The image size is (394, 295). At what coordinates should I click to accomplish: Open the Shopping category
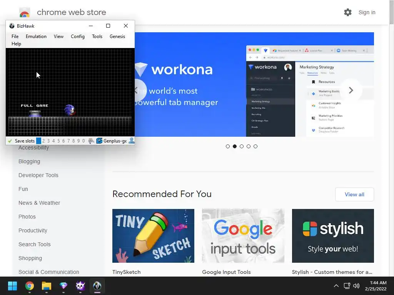[x=30, y=258]
